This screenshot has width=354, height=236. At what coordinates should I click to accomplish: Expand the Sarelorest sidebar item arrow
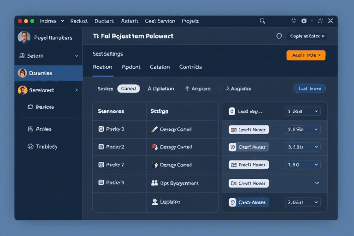coord(77,90)
